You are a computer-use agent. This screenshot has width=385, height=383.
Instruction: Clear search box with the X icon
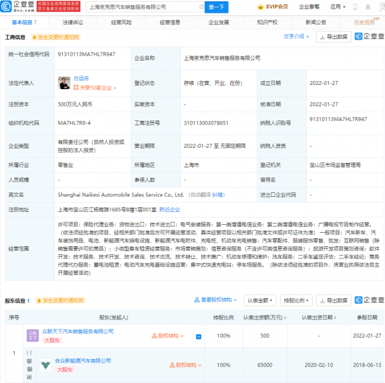pos(201,7)
